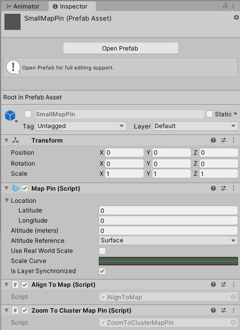Open Align To Map presets icon
Screen dimensions: 240x330
[x=223, y=284]
